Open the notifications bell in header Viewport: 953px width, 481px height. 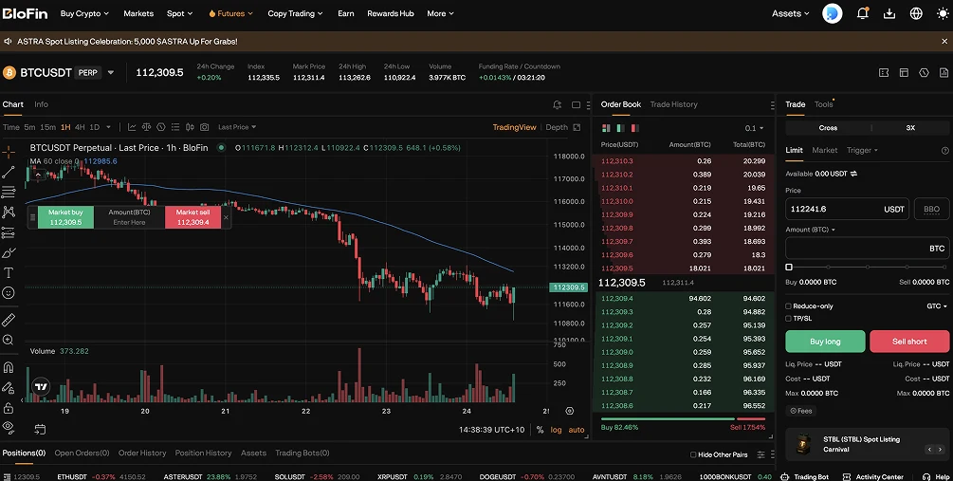862,13
